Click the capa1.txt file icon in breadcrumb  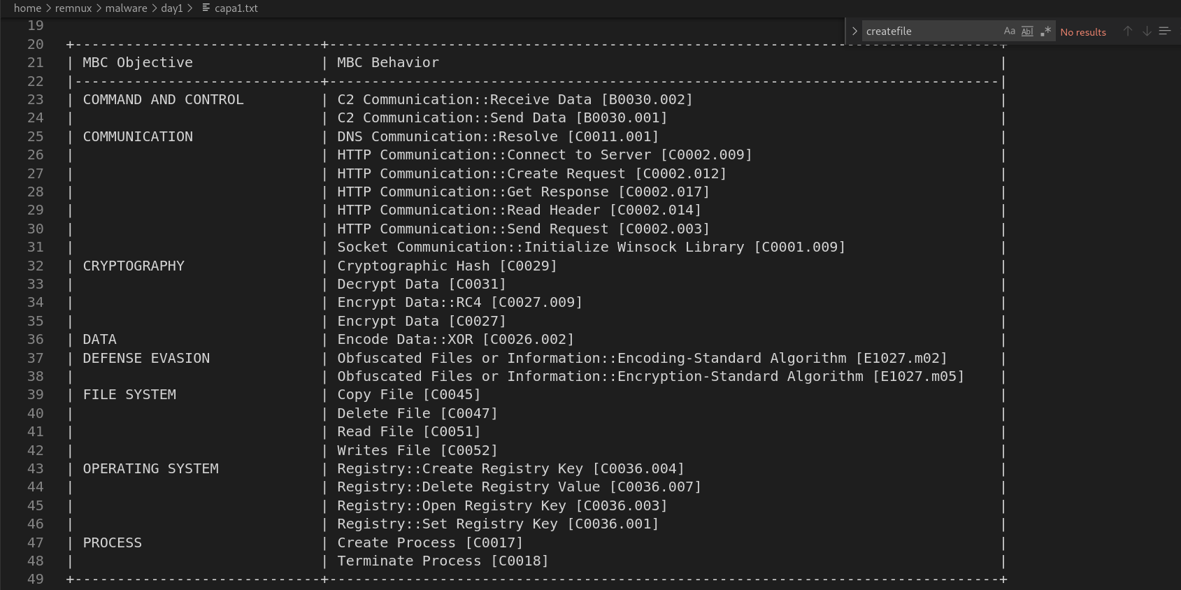206,8
